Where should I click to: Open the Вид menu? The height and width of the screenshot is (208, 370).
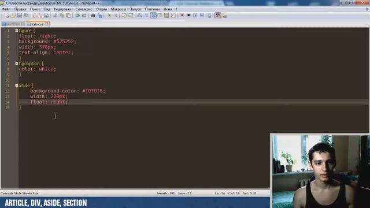coord(47,9)
